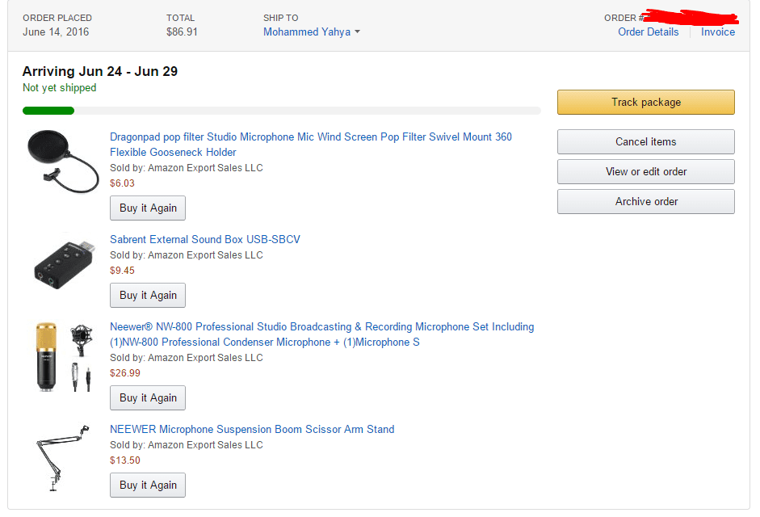
Task: Buy the boom scissor arm stand again
Action: 148,485
